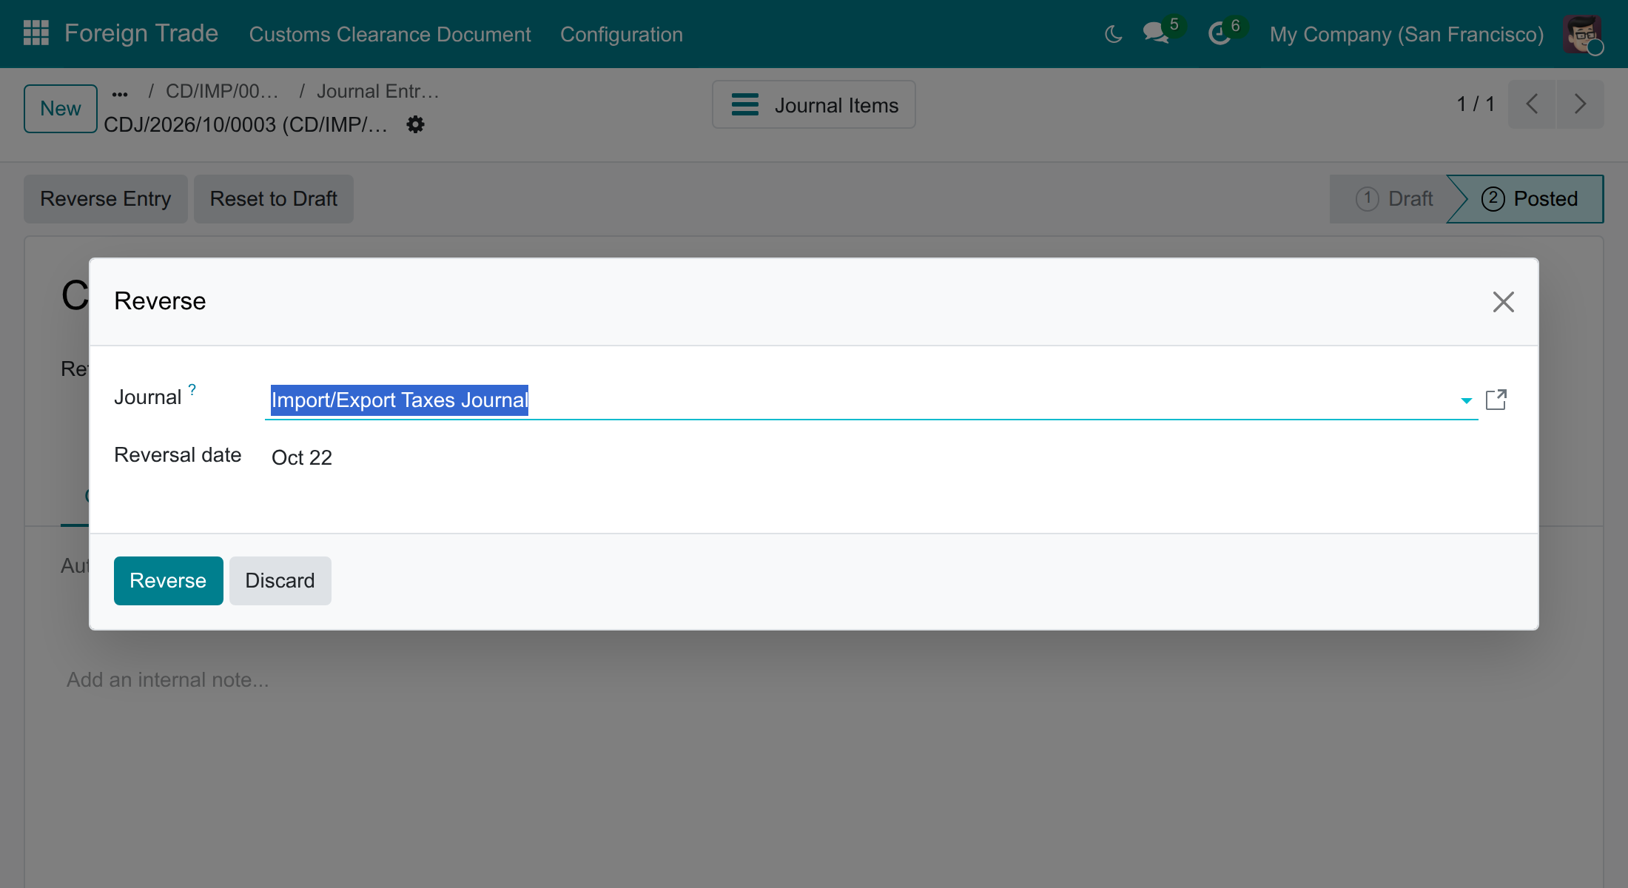Expand the Journal dropdown arrow

coord(1466,400)
